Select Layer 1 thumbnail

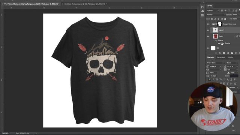(215, 30)
